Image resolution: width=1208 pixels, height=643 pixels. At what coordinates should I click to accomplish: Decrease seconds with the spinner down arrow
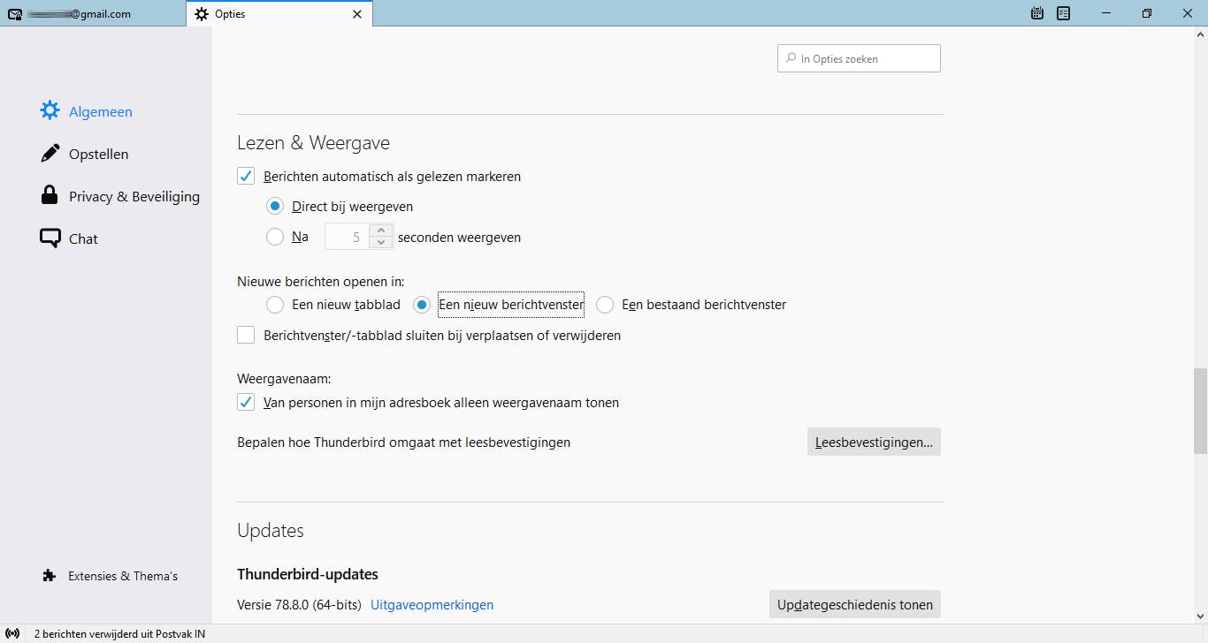coord(381,242)
